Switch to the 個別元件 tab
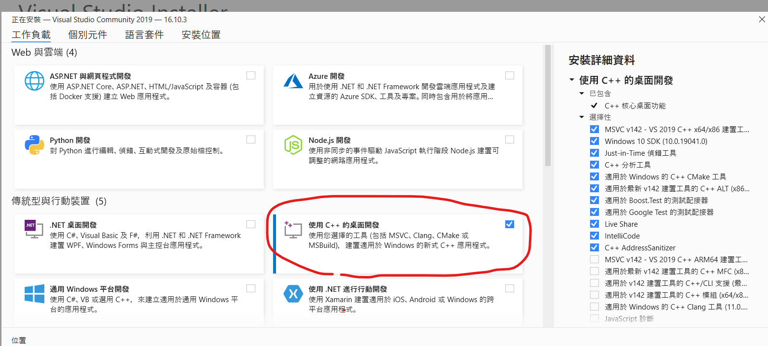 88,35
